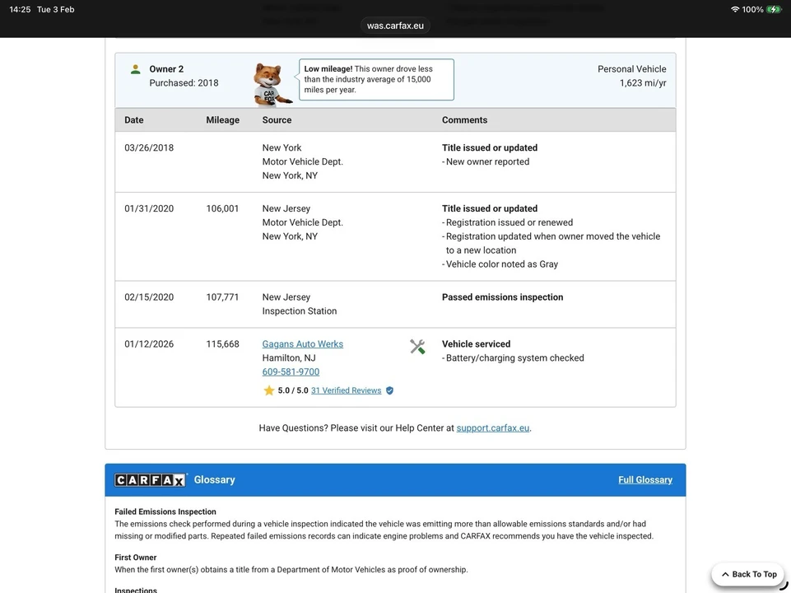Call phone number 609-581-9700
The height and width of the screenshot is (593, 791).
point(291,371)
